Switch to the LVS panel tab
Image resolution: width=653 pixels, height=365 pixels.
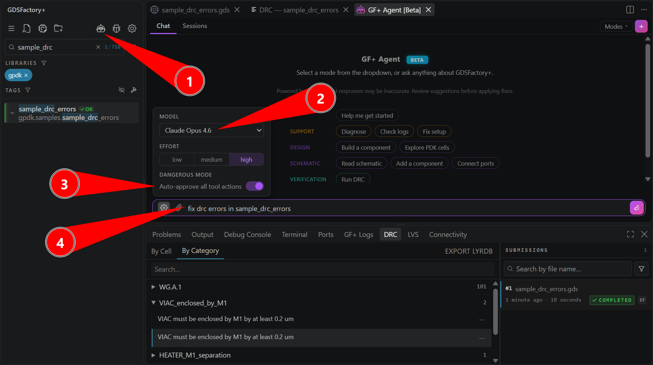click(413, 234)
